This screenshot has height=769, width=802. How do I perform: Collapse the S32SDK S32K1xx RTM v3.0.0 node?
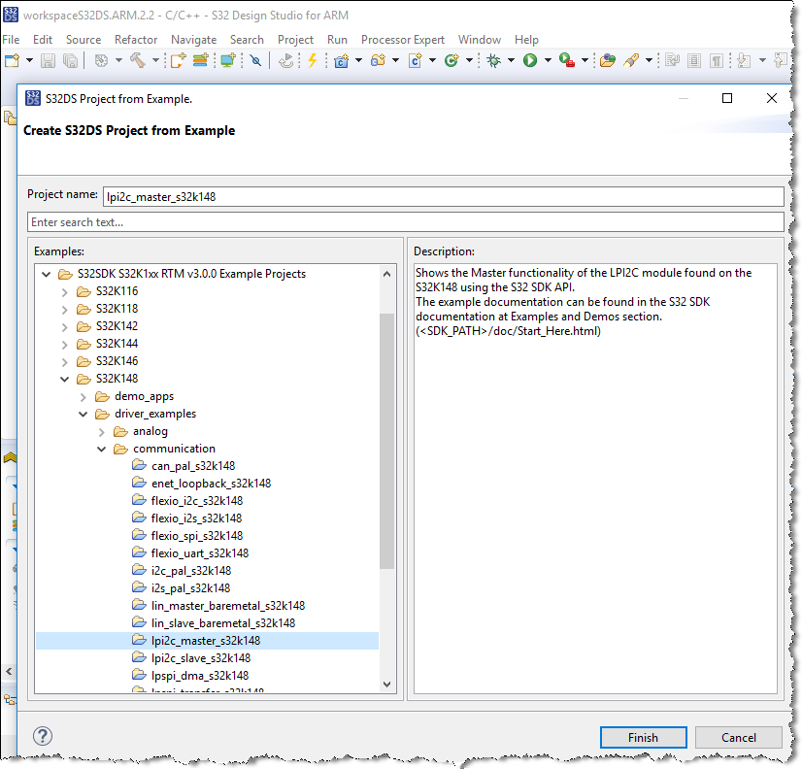click(x=46, y=274)
